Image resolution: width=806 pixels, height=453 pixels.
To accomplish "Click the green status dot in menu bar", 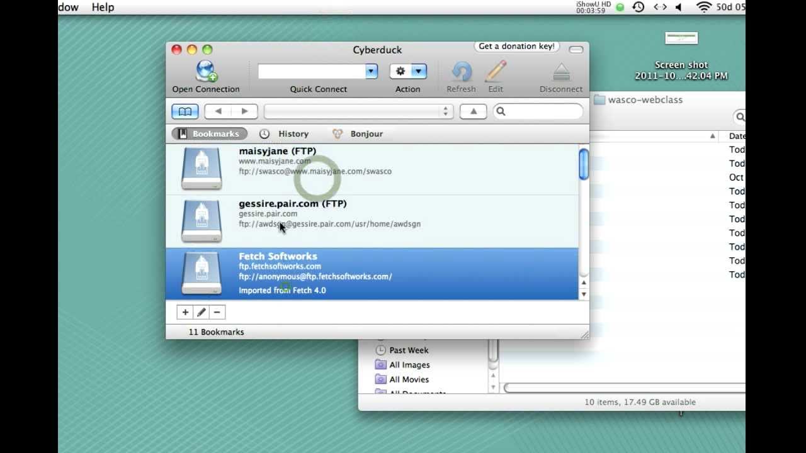I will point(620,7).
